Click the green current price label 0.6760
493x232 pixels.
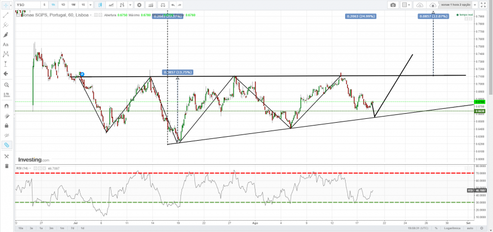pos(480,102)
